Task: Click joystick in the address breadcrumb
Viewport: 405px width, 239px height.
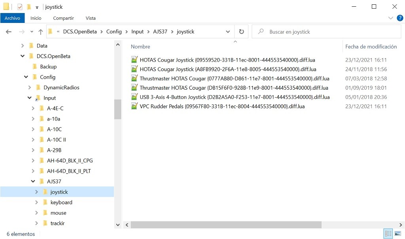Action: (x=185, y=32)
